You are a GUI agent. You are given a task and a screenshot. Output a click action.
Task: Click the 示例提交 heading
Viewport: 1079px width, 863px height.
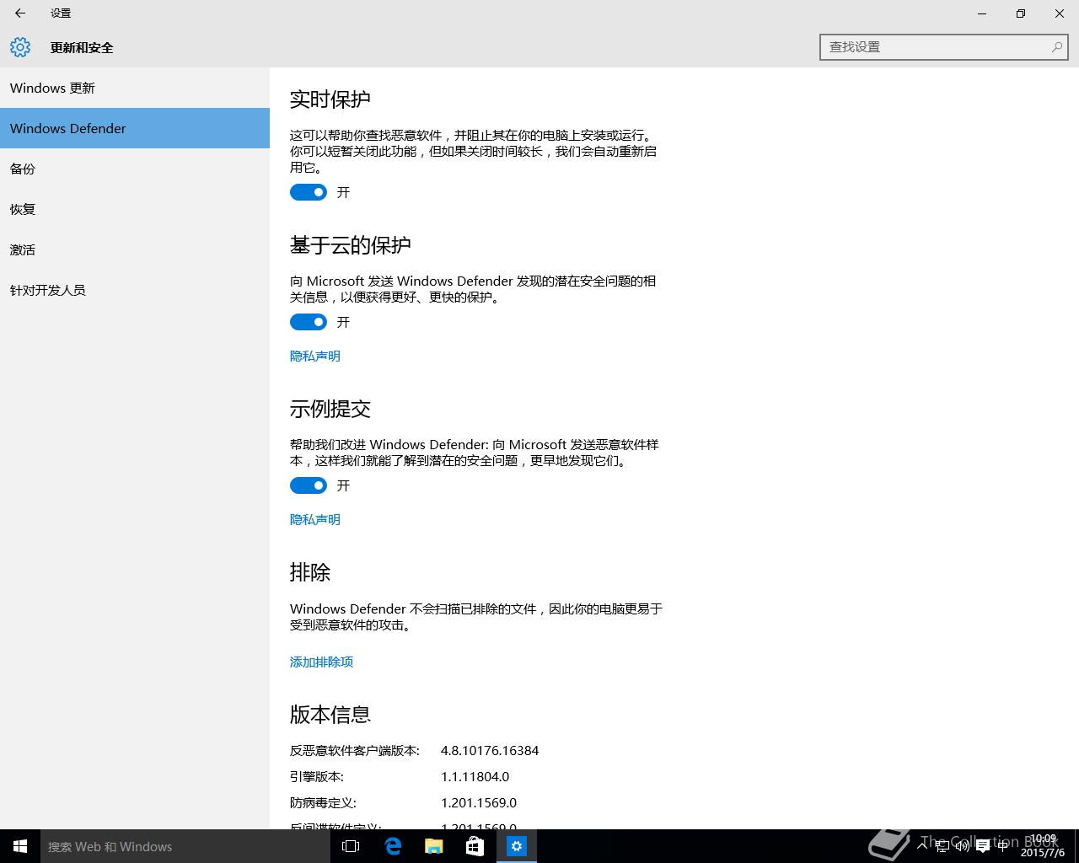(330, 409)
